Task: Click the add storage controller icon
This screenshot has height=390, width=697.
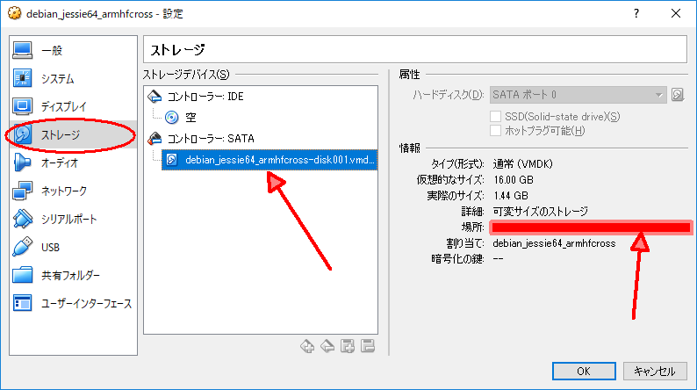Action: [x=306, y=346]
